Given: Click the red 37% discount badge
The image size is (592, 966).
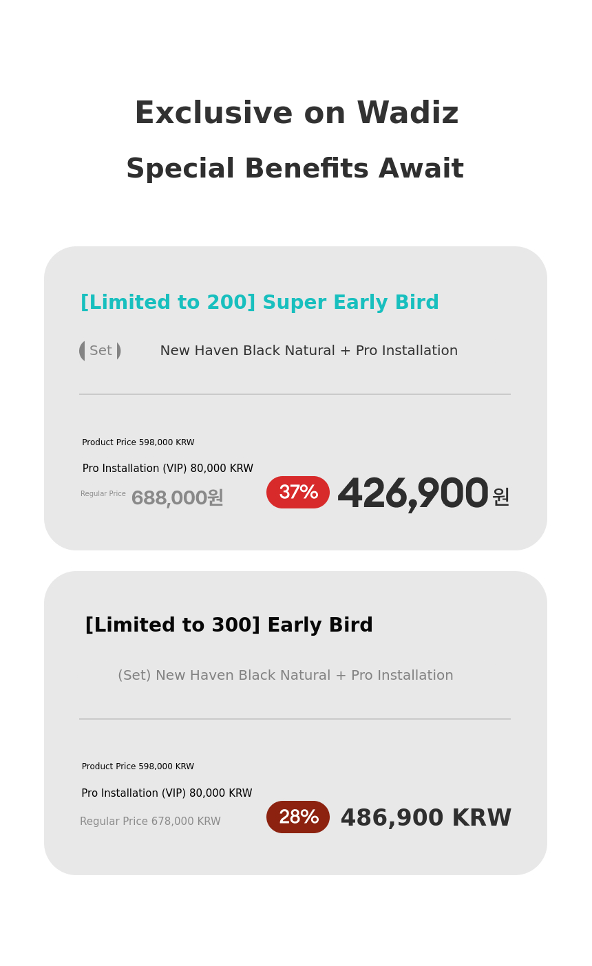Looking at the screenshot, I should (x=298, y=493).
